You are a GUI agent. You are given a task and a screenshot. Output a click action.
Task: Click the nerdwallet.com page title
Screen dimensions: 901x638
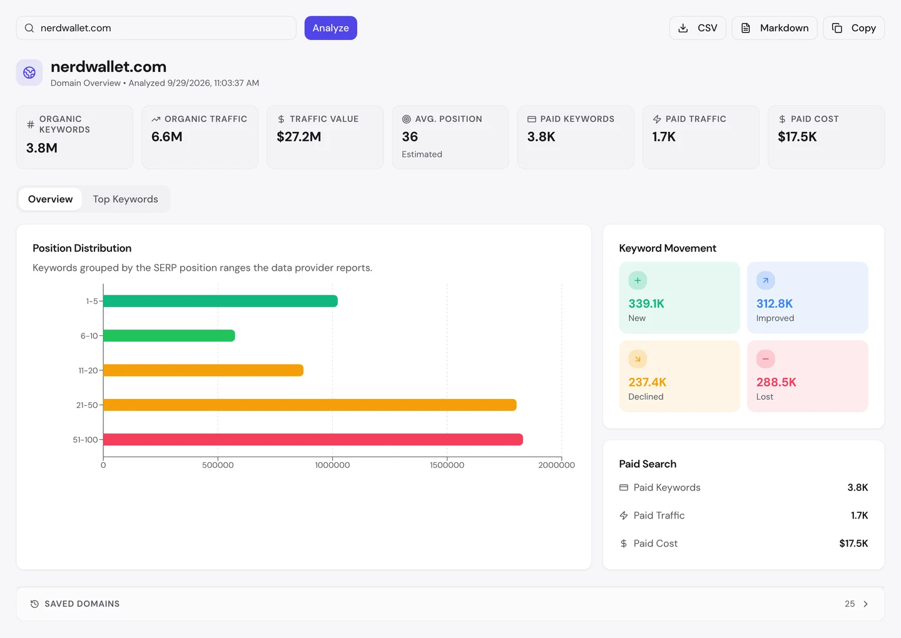(x=108, y=67)
